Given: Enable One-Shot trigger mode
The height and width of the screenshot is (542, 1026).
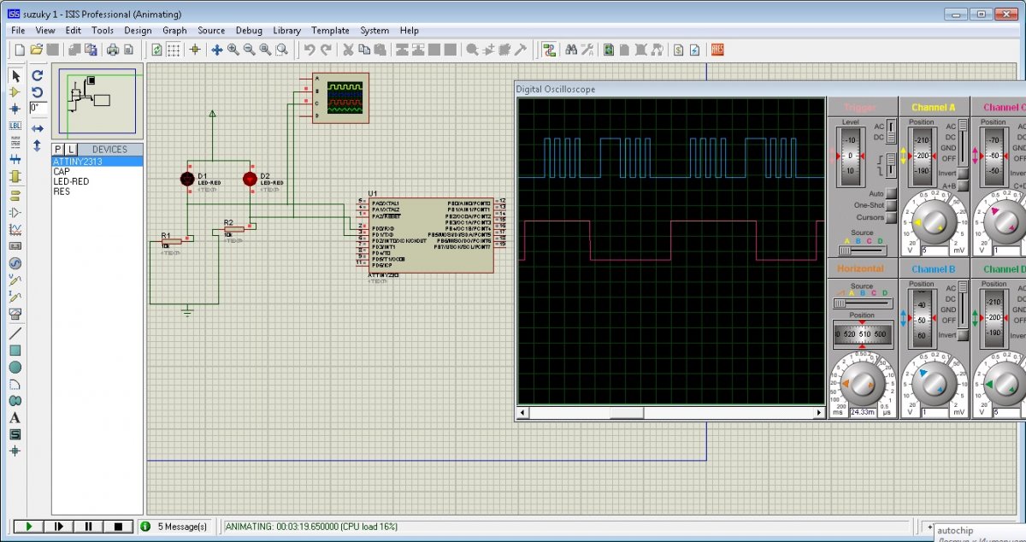Looking at the screenshot, I should [892, 206].
